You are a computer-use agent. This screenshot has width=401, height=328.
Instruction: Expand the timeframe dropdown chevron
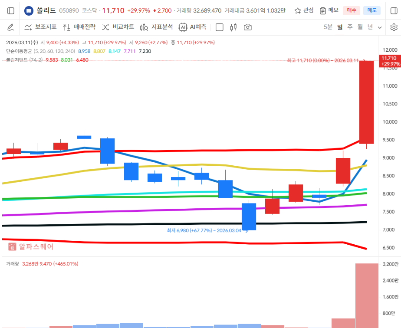point(380,27)
